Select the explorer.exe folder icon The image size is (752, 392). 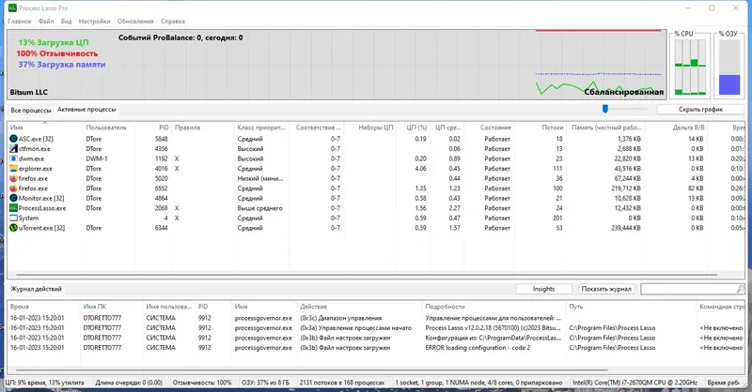tap(13, 169)
